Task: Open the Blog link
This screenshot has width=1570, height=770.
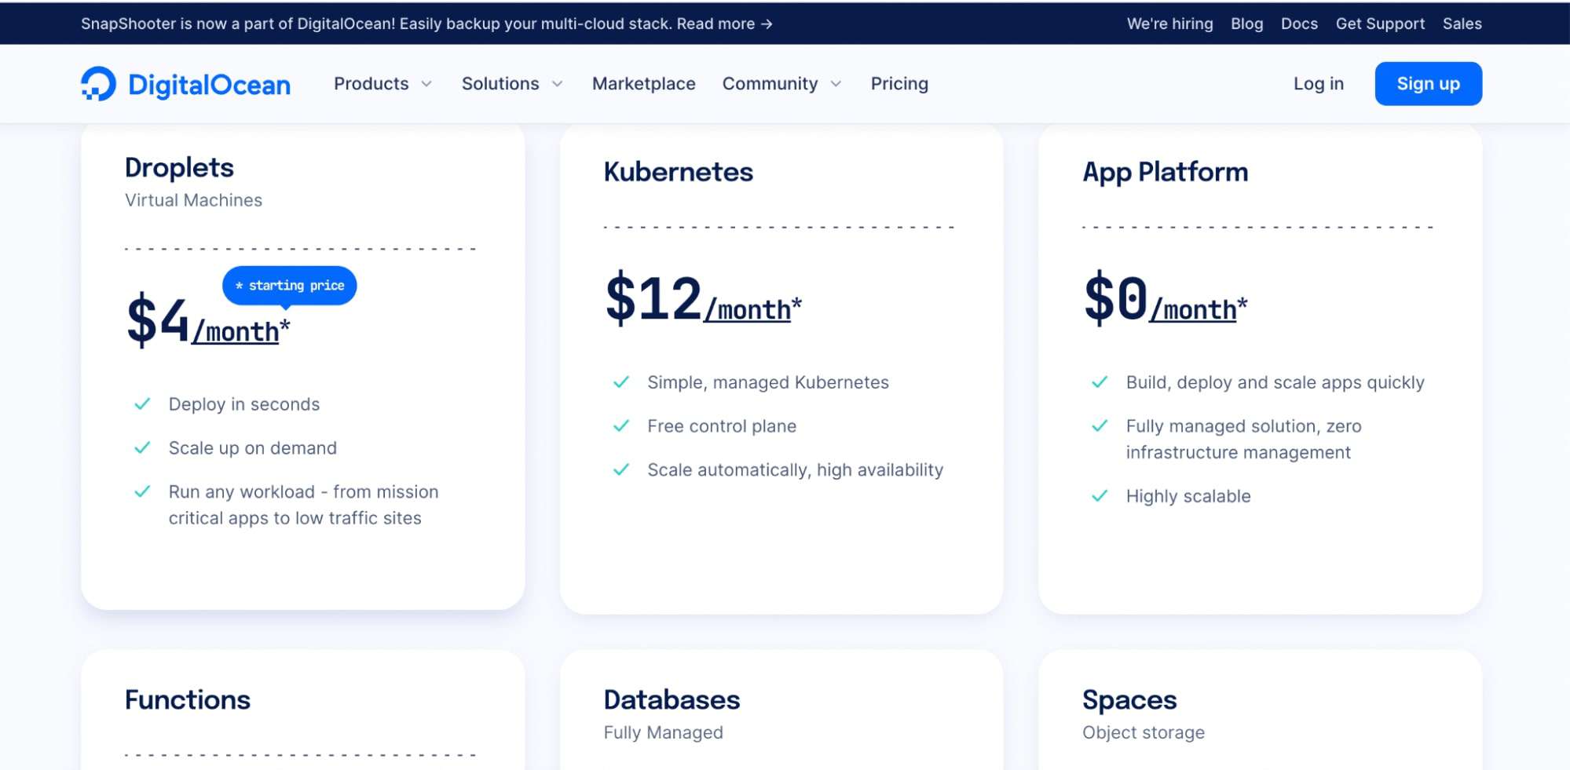Action: (1246, 24)
